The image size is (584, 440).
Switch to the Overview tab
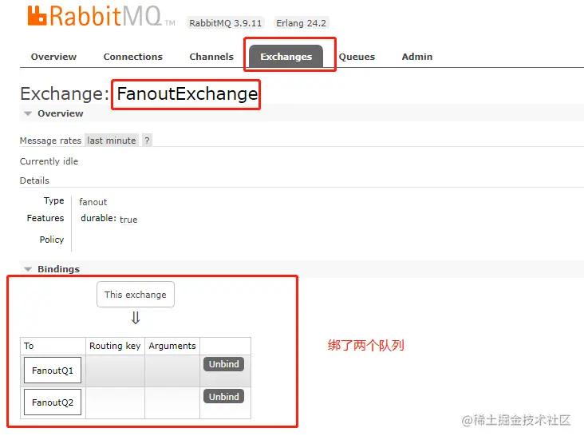click(x=53, y=57)
